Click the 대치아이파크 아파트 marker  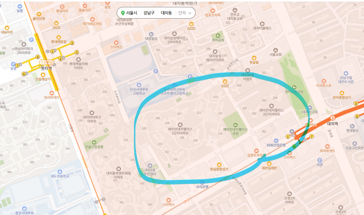point(92,113)
